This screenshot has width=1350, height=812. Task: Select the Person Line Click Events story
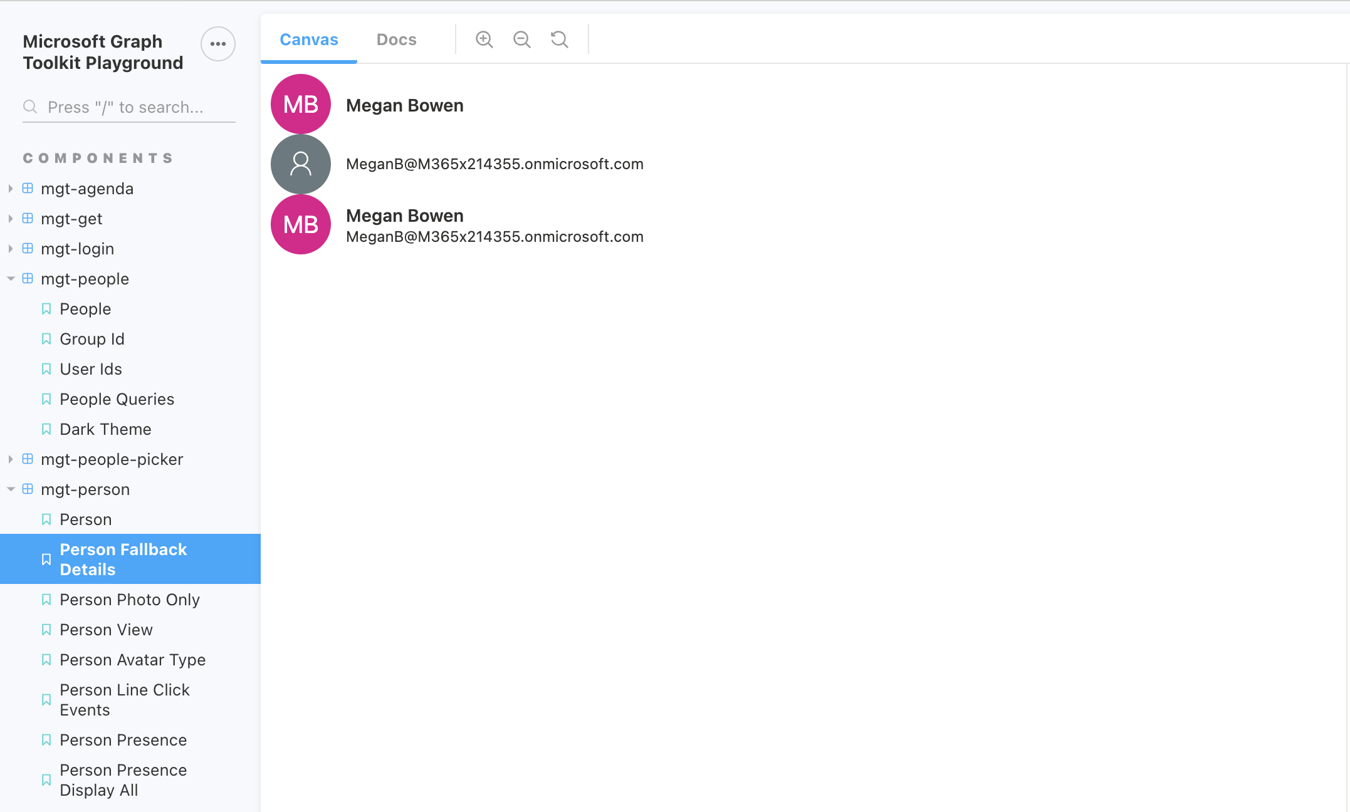(125, 700)
